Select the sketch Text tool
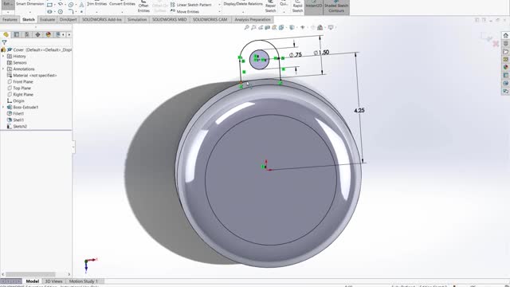This screenshot has width=510, height=287. 81,5
